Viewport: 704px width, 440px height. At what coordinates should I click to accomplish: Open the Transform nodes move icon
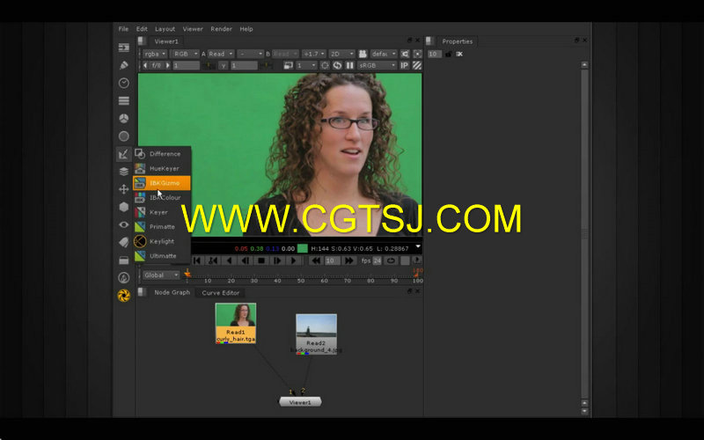123,189
